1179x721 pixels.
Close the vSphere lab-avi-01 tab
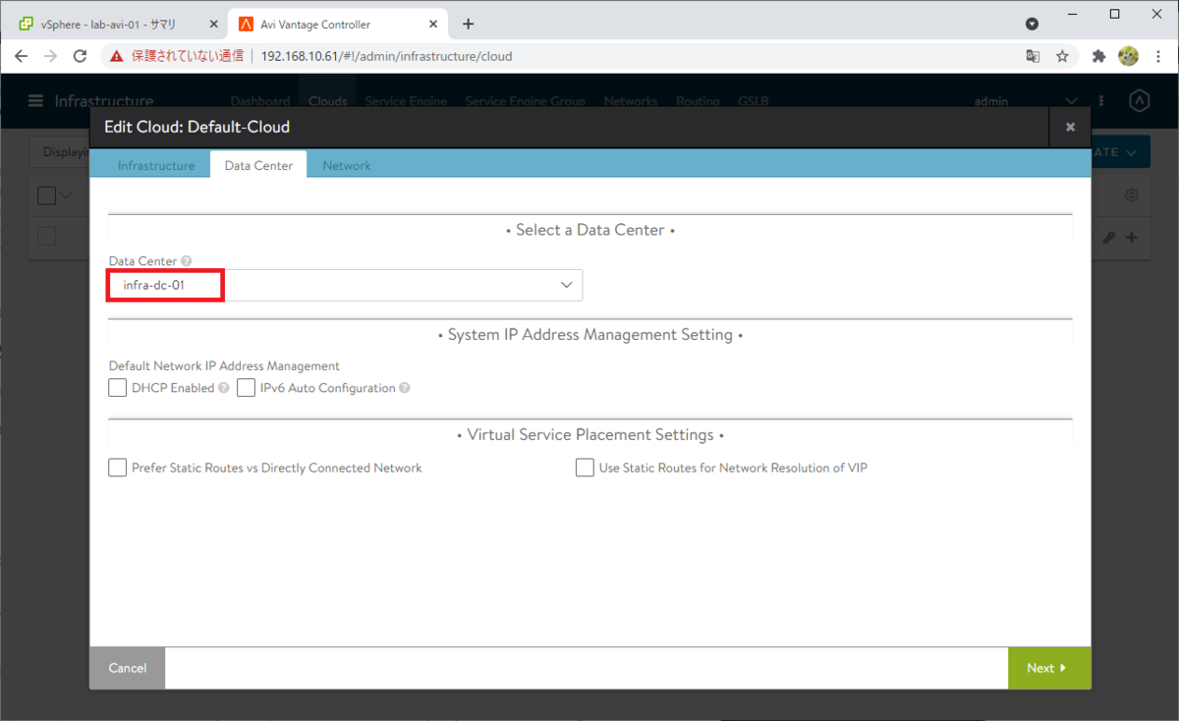[213, 24]
